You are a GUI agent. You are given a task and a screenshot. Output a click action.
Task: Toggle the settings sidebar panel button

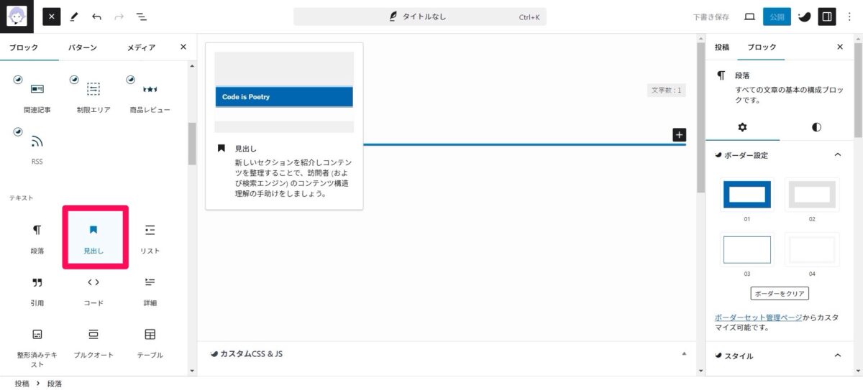point(827,17)
